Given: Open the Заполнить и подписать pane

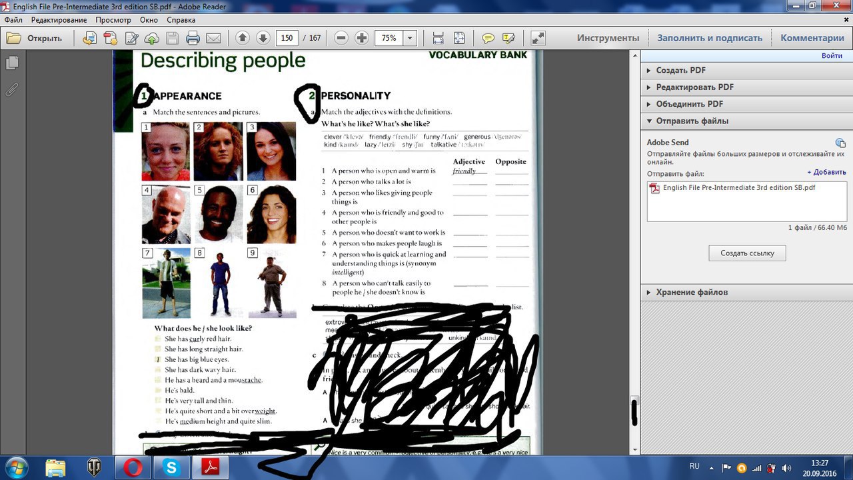Looking at the screenshot, I should pyautogui.click(x=710, y=38).
